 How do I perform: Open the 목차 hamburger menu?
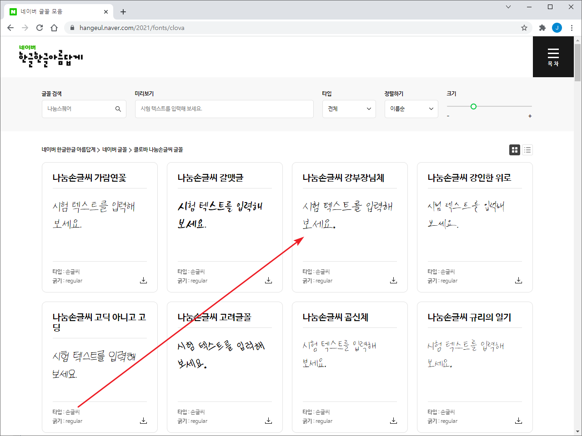click(553, 57)
